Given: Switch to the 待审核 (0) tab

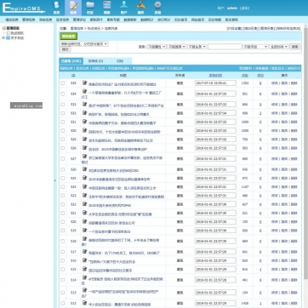Looking at the screenshot, I should pyautogui.click(x=95, y=61).
